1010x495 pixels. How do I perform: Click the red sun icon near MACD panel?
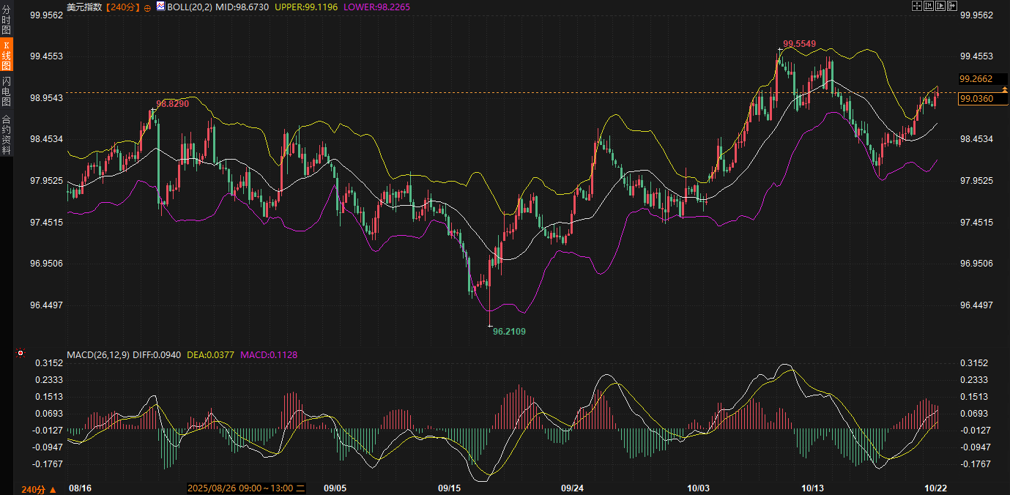pos(21,354)
